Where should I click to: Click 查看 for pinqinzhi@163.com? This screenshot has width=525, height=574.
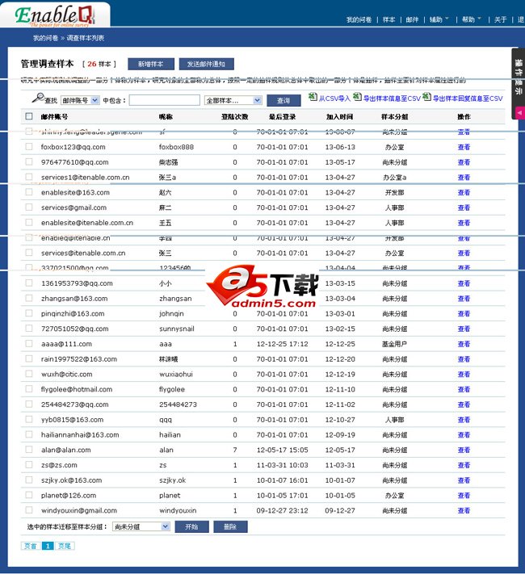tap(464, 313)
